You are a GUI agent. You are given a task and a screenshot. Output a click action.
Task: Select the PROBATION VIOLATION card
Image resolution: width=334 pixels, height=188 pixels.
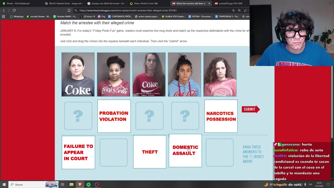[x=114, y=116]
